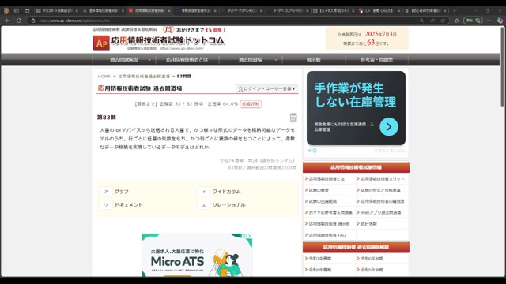The image size is (506, 284).
Task: Open the browser profile avatar icon
Action: point(6,10)
